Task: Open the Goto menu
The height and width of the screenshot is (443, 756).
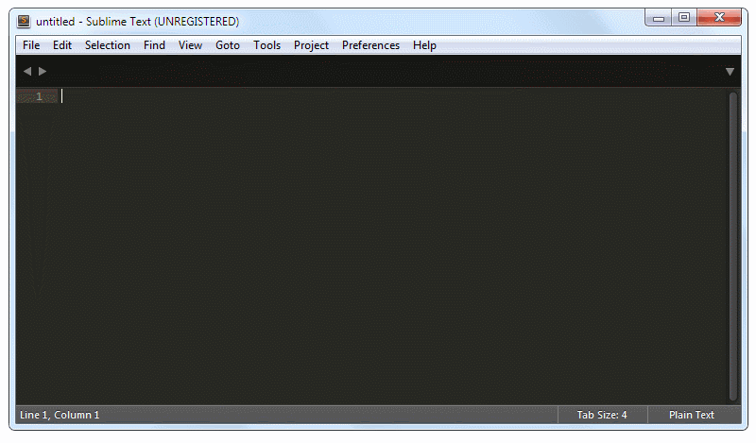Action: click(x=228, y=45)
